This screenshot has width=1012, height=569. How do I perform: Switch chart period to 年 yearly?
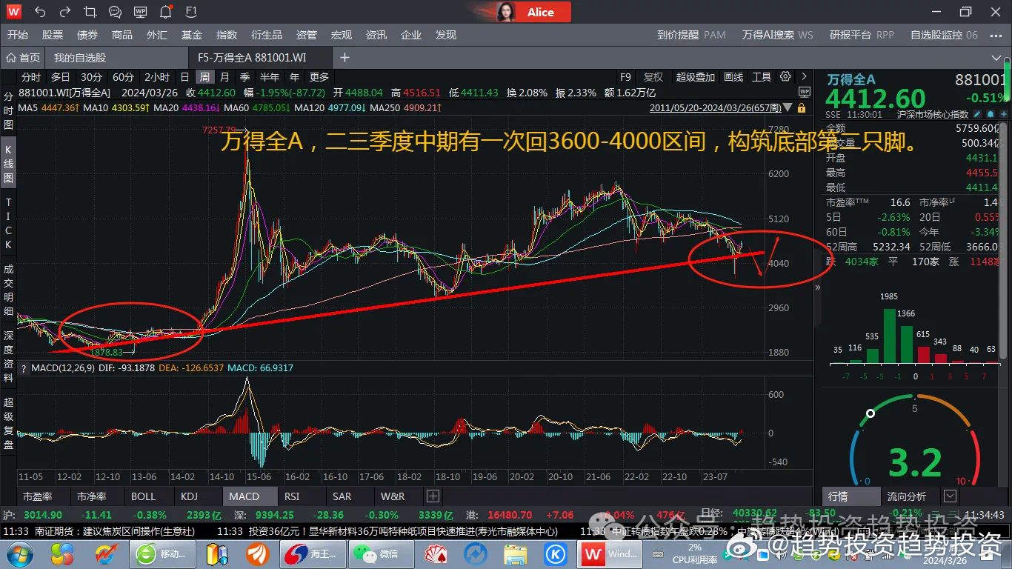click(295, 77)
